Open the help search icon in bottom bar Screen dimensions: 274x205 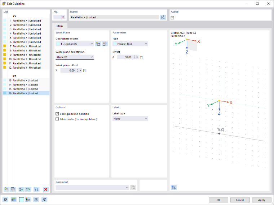5,200
